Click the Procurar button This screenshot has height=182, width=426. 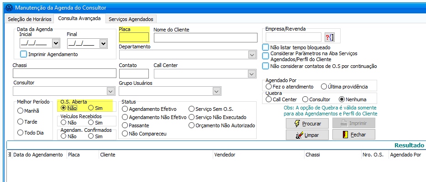pyautogui.click(x=307, y=124)
